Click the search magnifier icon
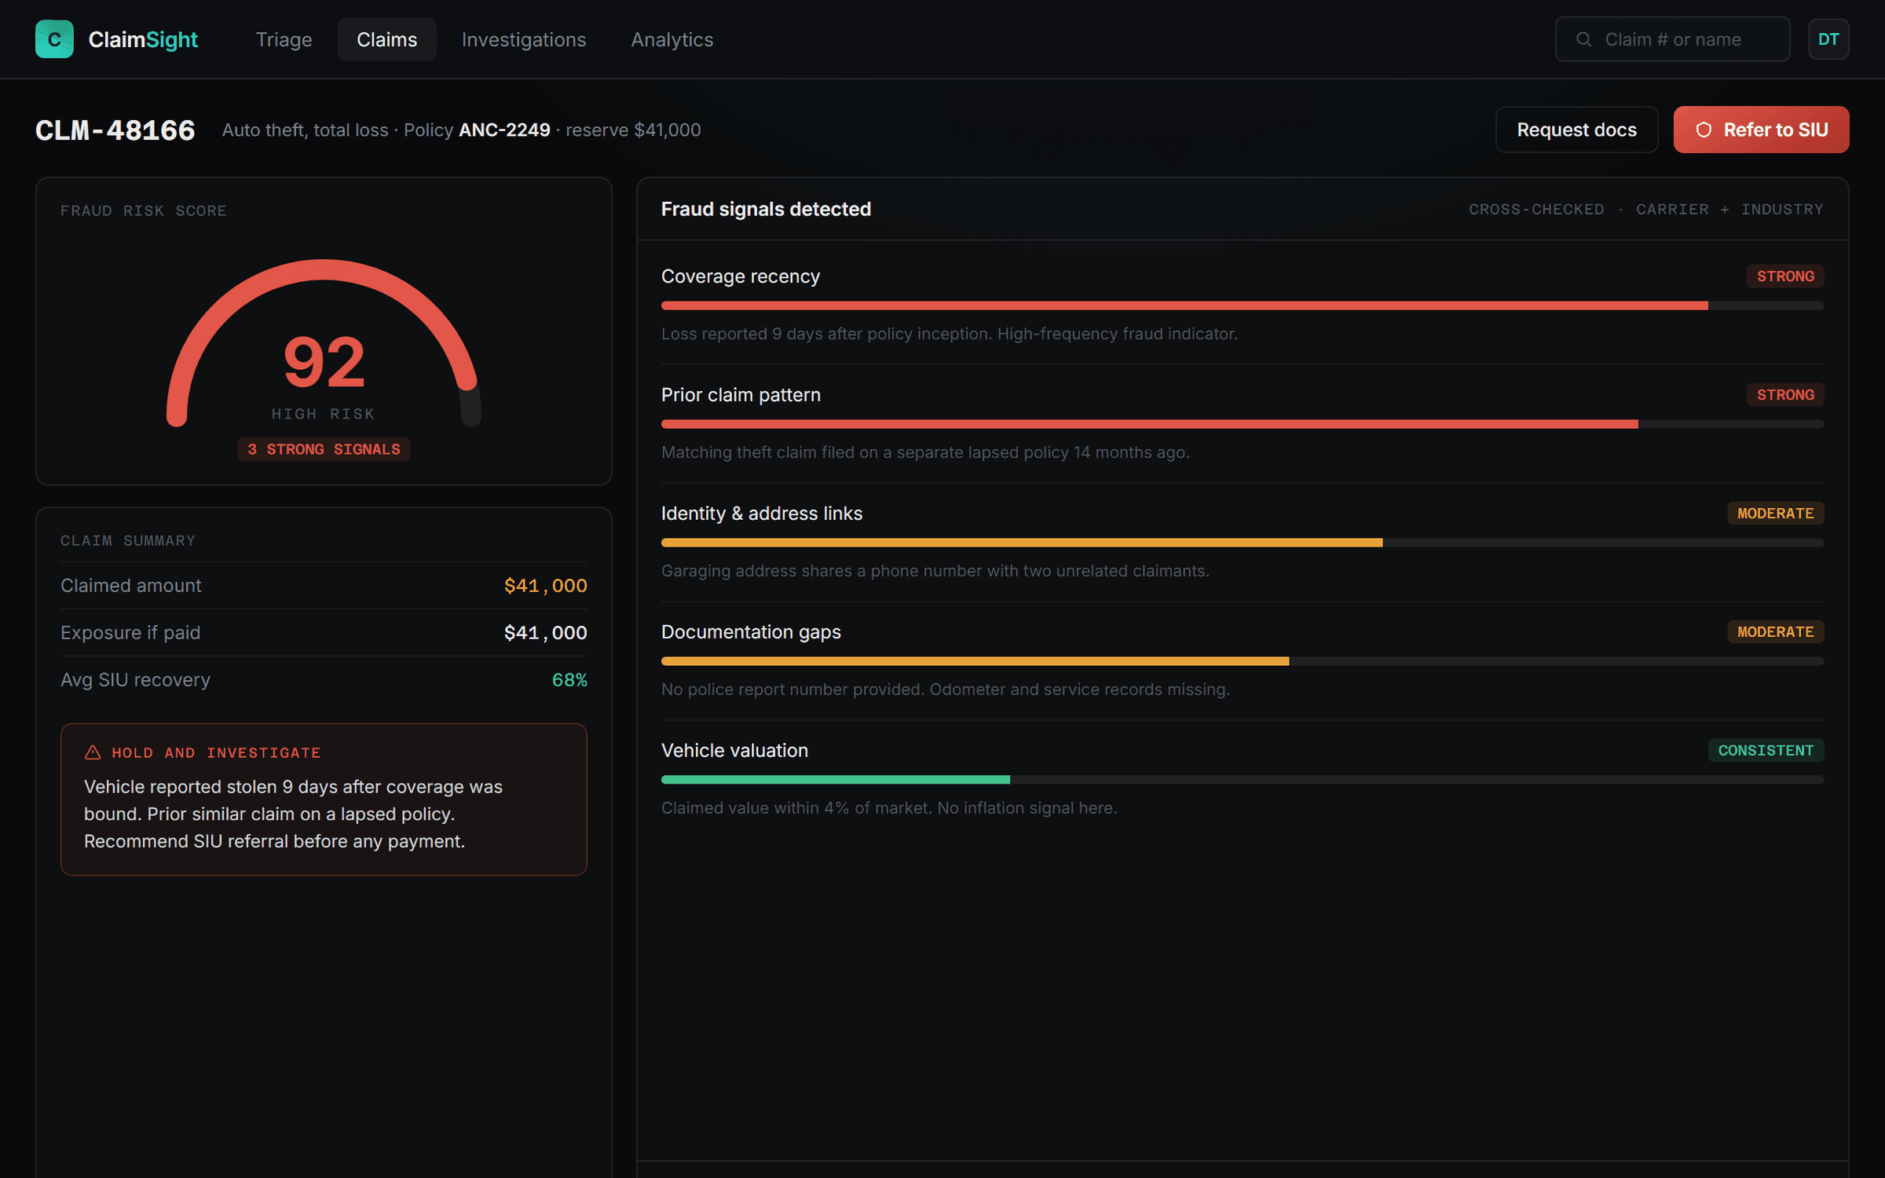The image size is (1885, 1178). coord(1583,39)
